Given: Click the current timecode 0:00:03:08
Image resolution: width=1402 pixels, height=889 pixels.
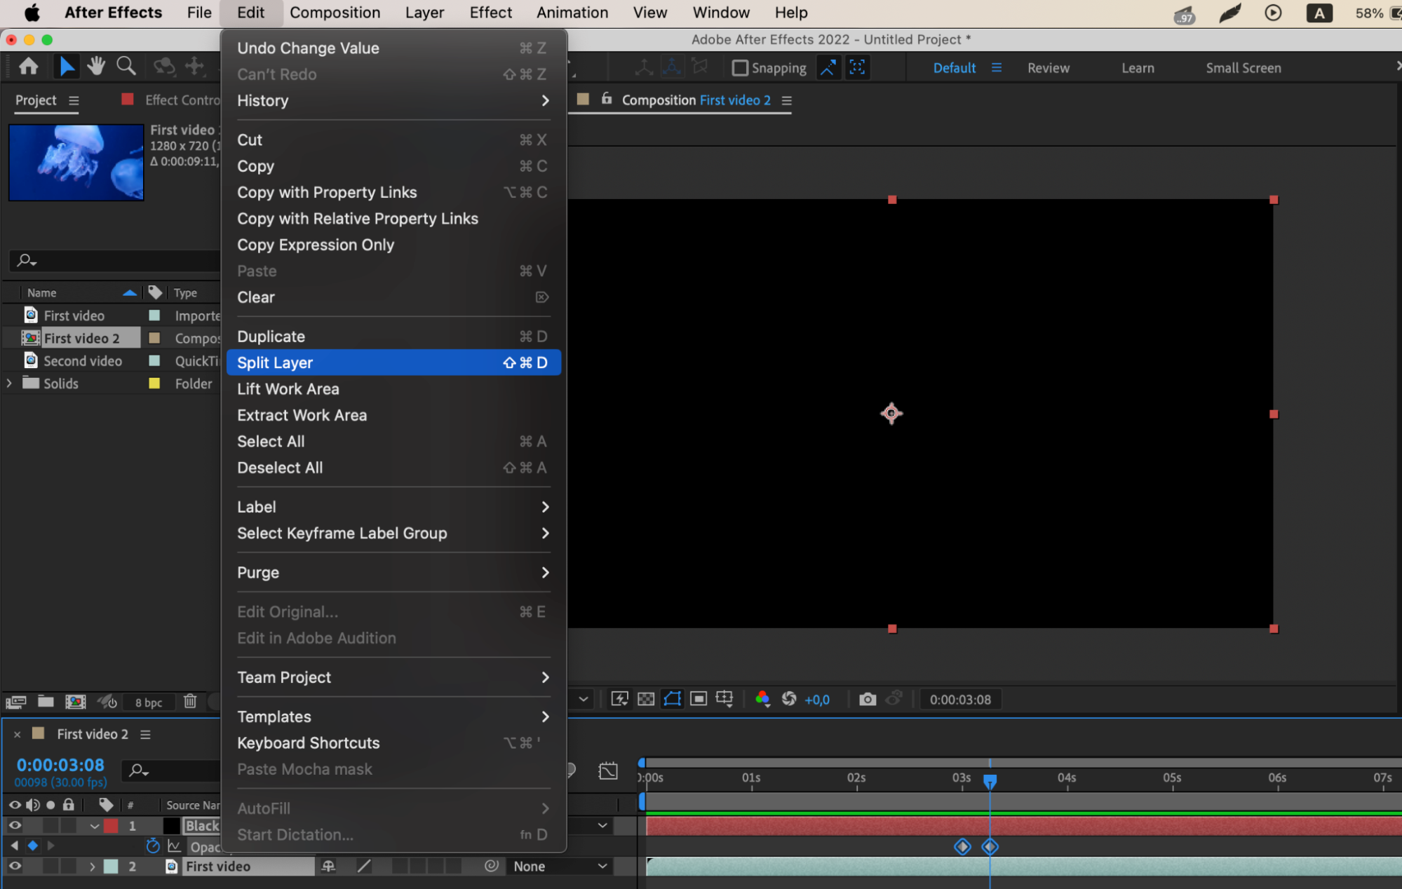Looking at the screenshot, I should click(60, 765).
